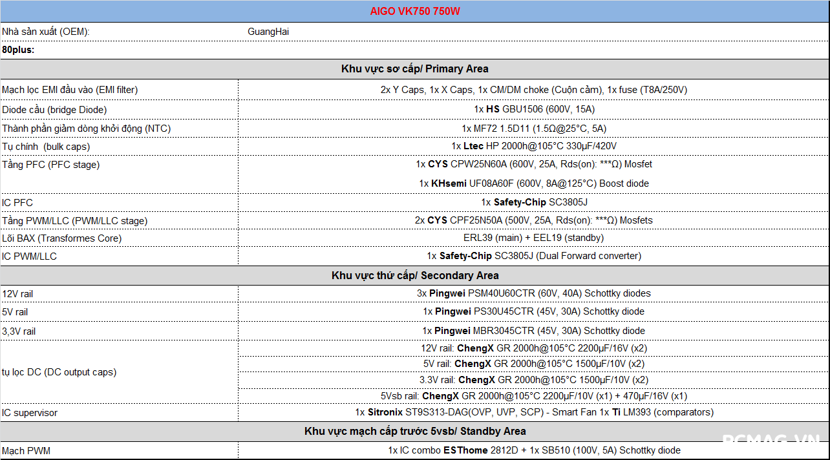Click the 'IC PFC' label cell
The height and width of the screenshot is (460, 830).
point(17,202)
